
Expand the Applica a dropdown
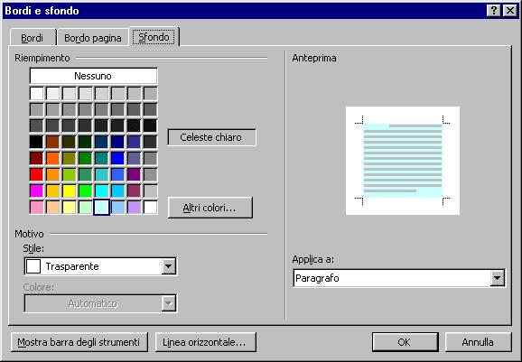tap(497, 278)
